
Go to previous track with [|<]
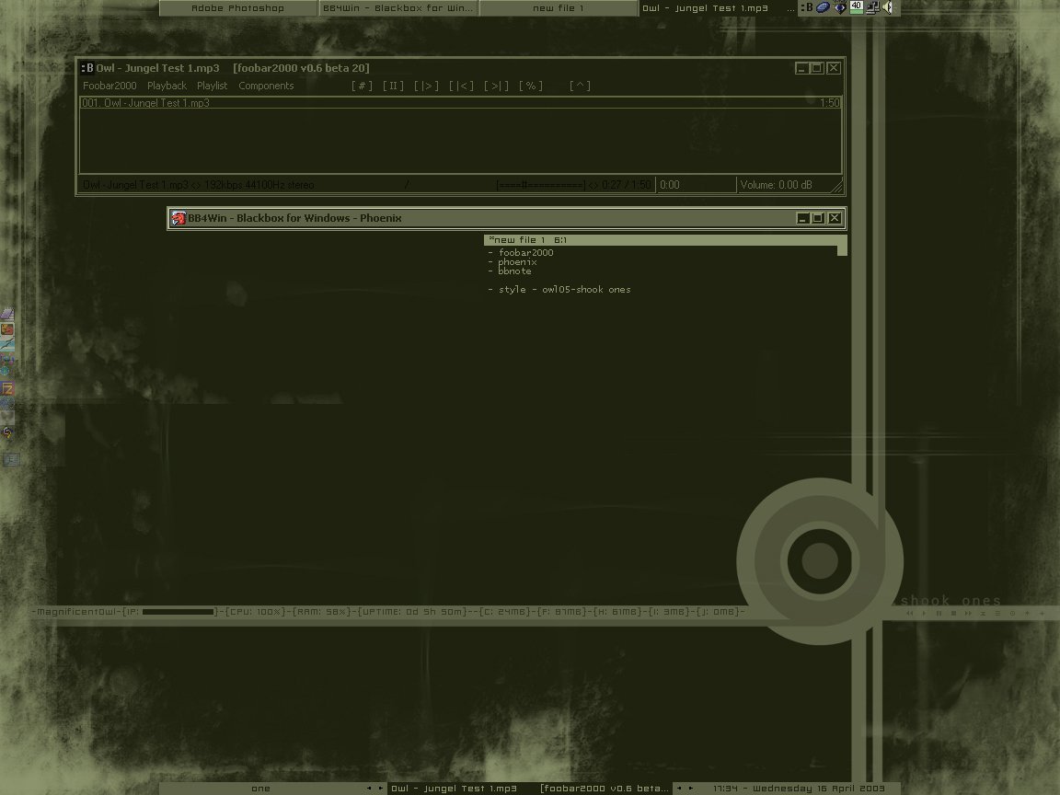(461, 86)
